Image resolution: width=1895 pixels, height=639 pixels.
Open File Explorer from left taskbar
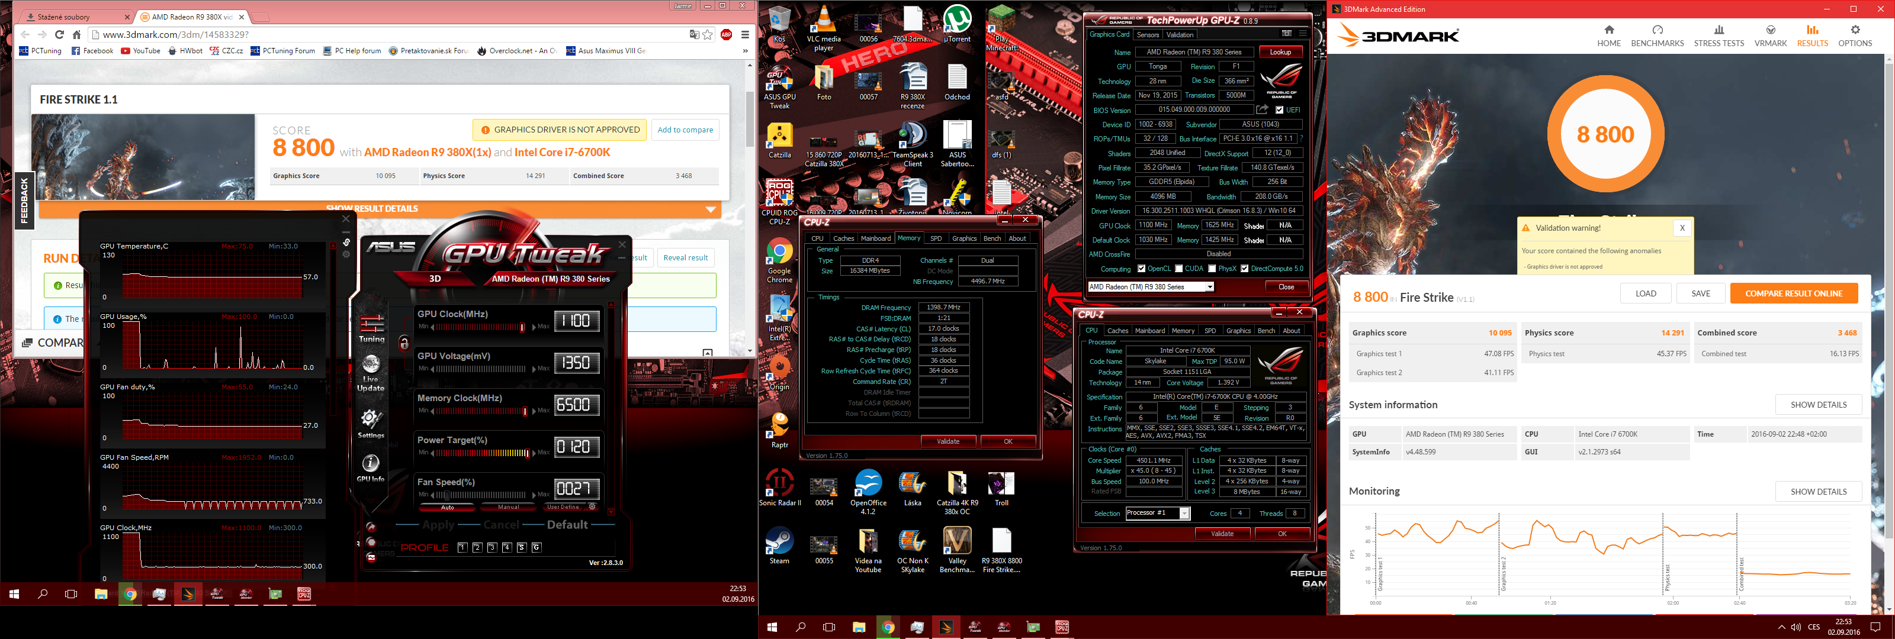tap(101, 593)
